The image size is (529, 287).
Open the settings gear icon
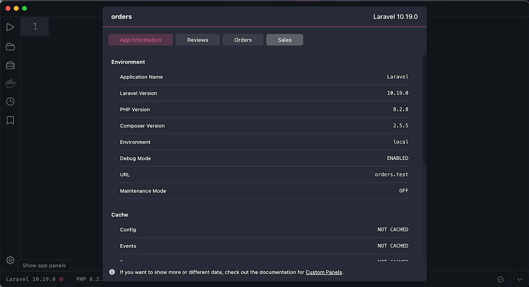coord(10,260)
